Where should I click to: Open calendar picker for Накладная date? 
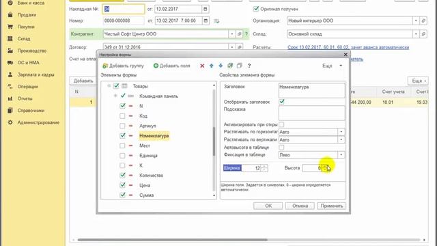206,9
